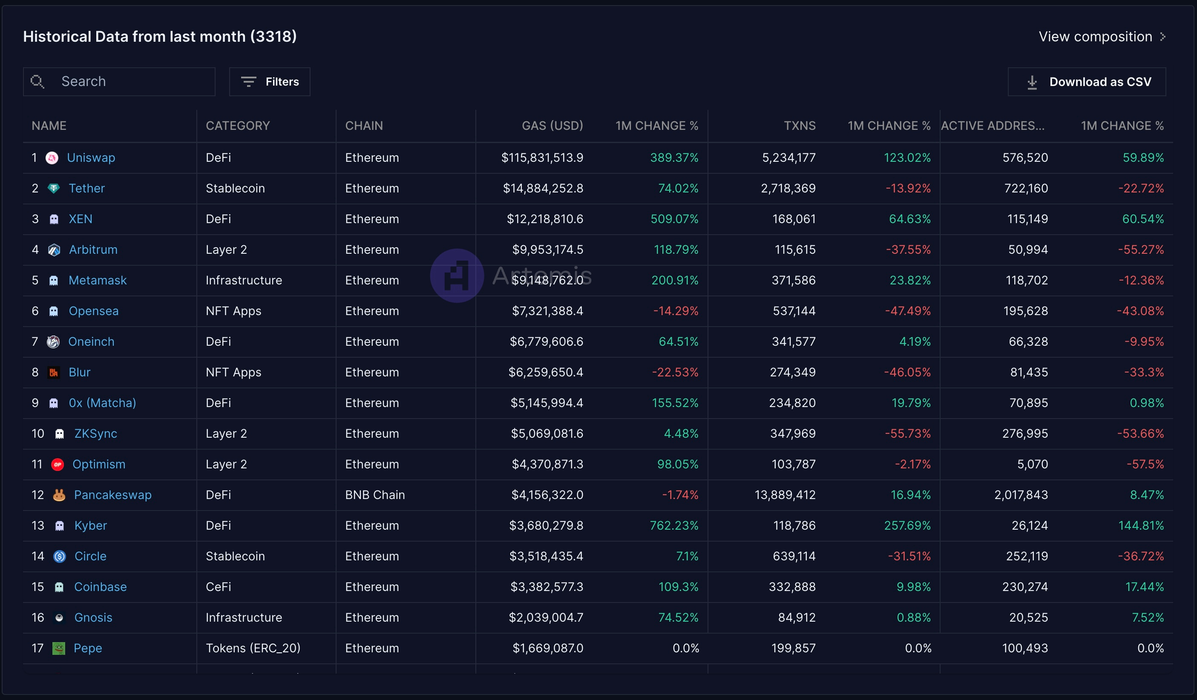The image size is (1197, 700).
Task: Focus the Search input field
Action: [119, 82]
